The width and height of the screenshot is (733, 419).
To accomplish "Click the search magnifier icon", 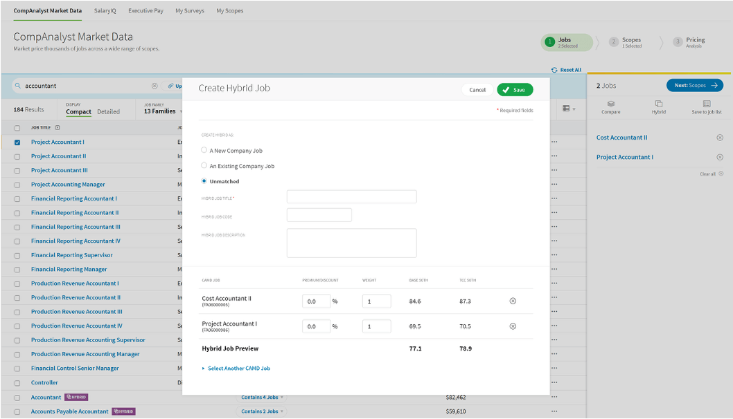I will pos(18,86).
